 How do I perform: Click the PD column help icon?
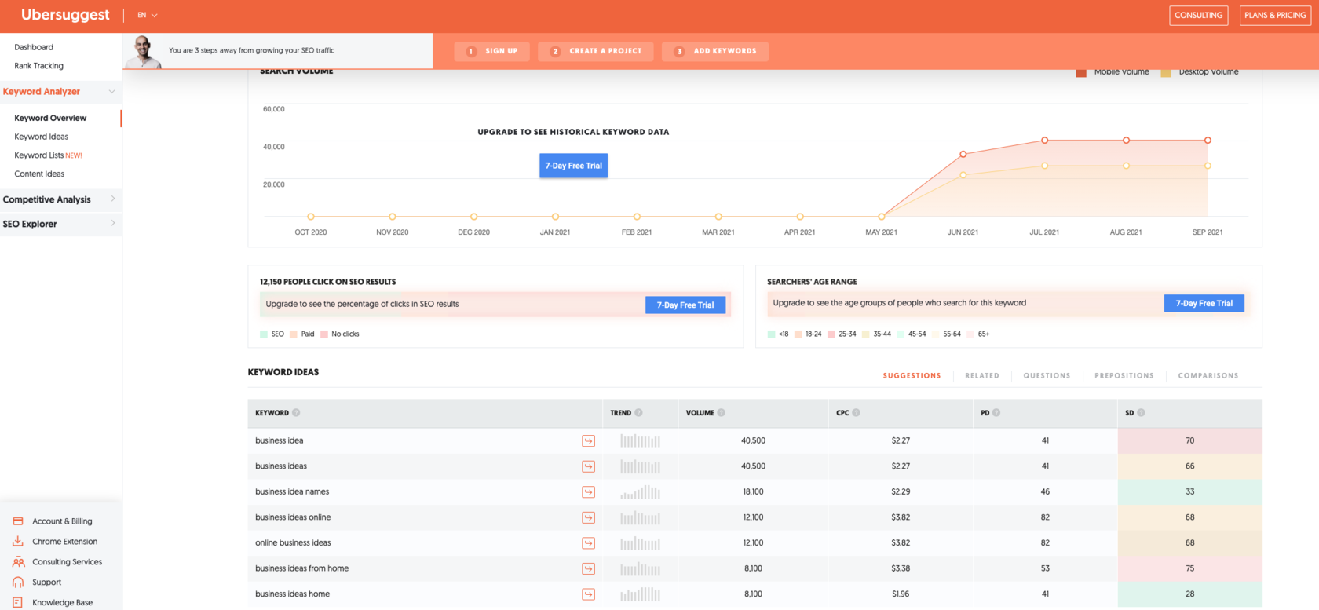tap(996, 413)
